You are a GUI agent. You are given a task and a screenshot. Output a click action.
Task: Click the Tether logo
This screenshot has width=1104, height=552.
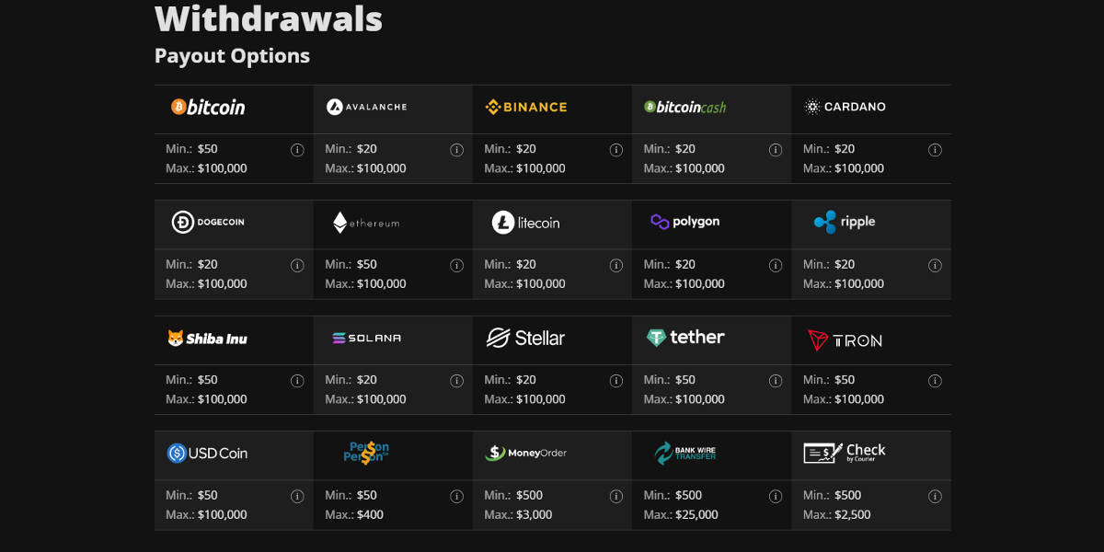685,338
